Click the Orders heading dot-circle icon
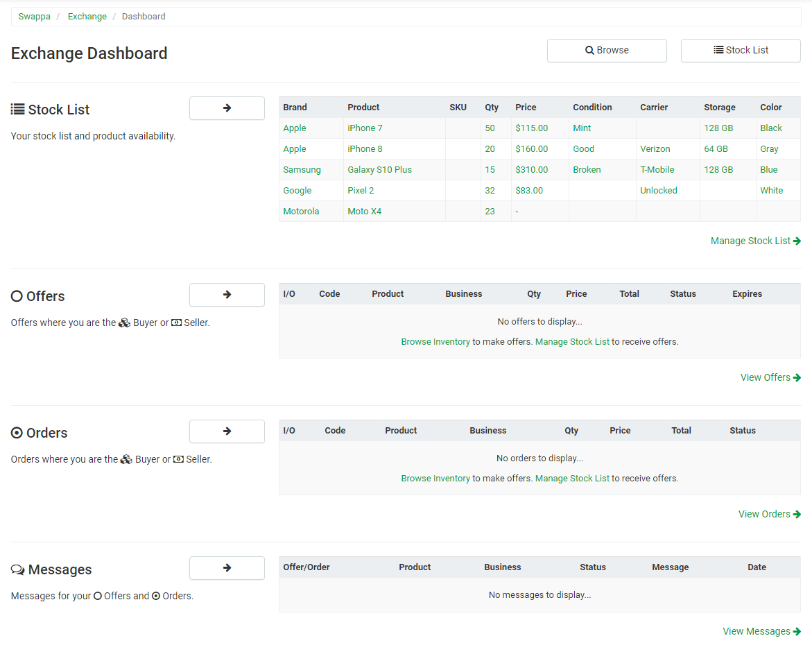The image size is (812, 652). [x=17, y=433]
